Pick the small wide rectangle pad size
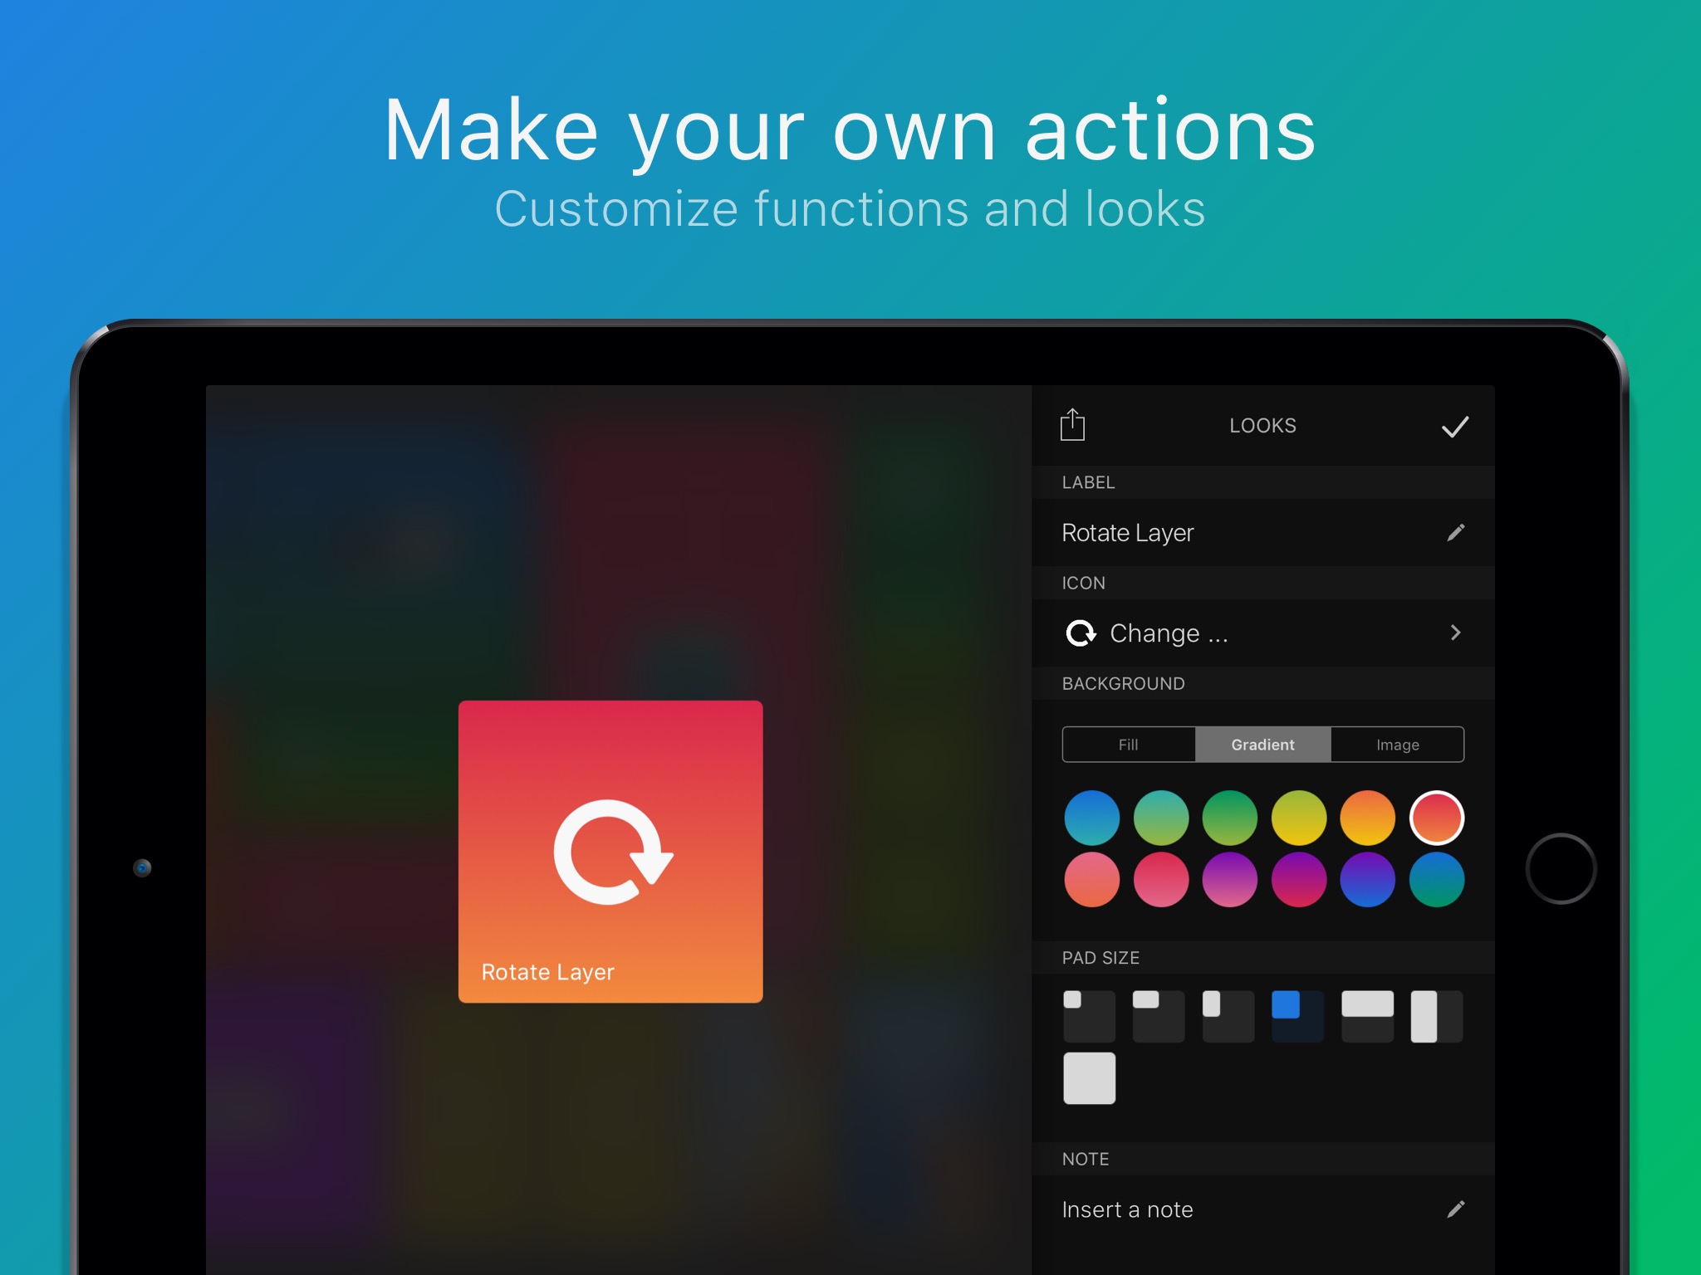This screenshot has width=1701, height=1275. [1159, 1016]
